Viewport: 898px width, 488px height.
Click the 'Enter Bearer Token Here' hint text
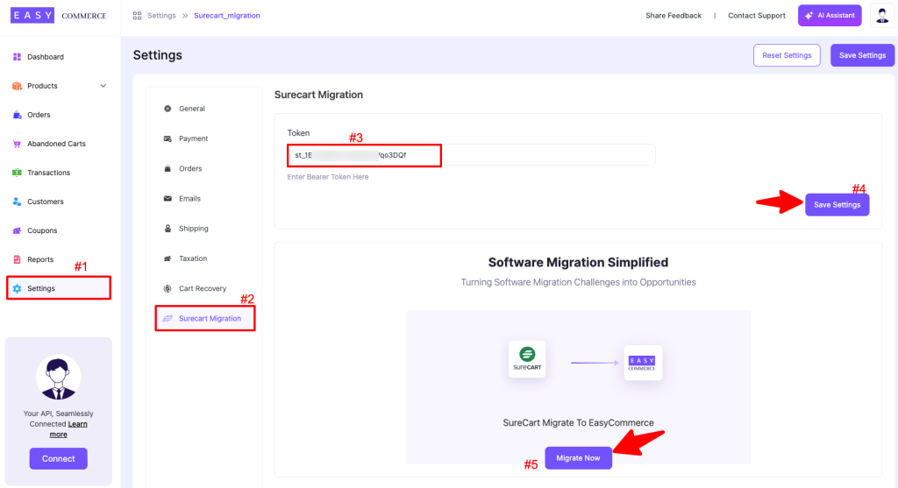(328, 177)
